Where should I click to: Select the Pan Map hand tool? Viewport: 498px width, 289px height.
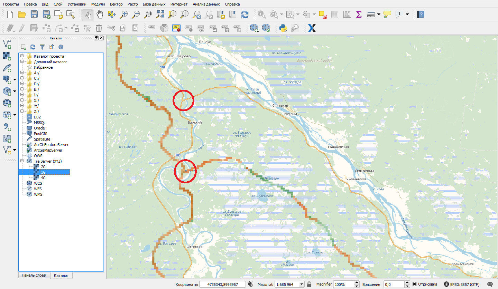[100, 14]
